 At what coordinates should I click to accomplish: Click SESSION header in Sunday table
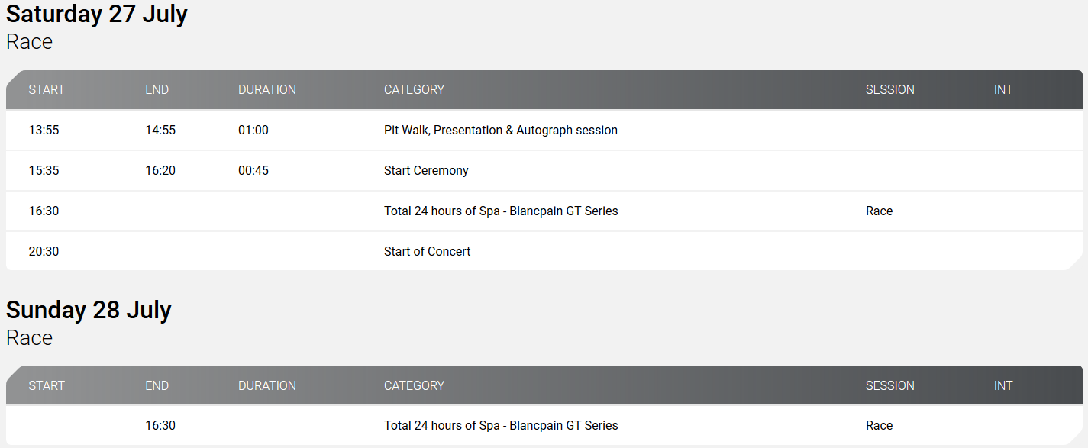click(x=889, y=386)
